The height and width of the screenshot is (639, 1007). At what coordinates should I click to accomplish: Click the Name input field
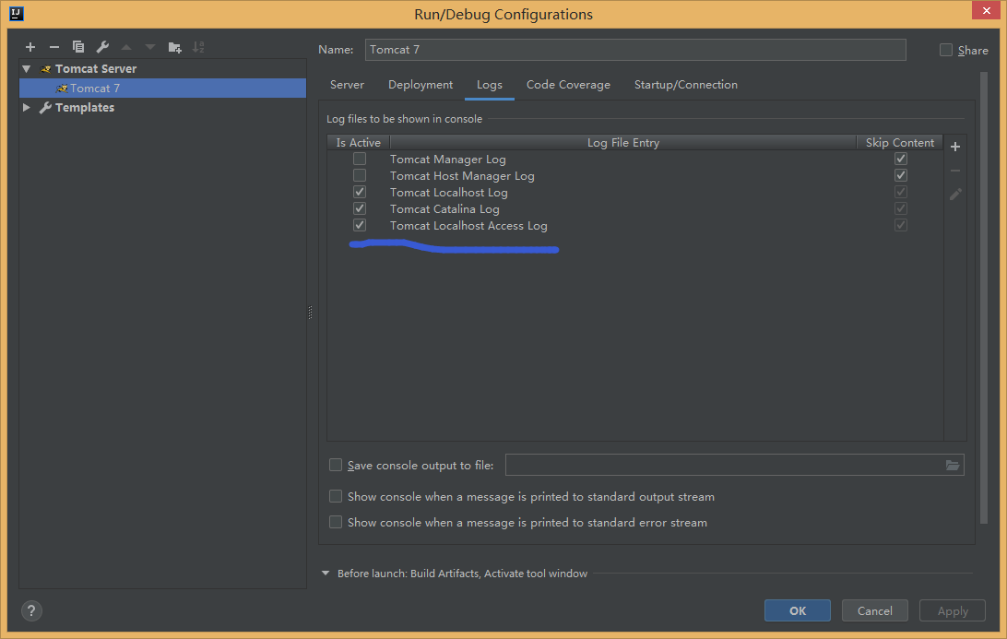point(635,50)
